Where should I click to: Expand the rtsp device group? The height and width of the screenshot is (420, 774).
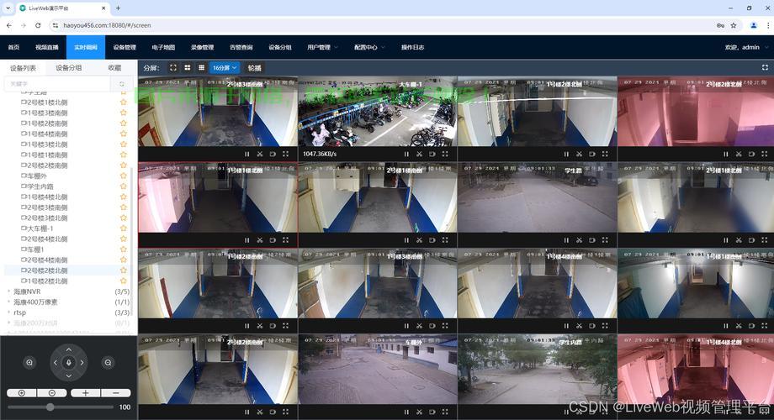point(9,312)
